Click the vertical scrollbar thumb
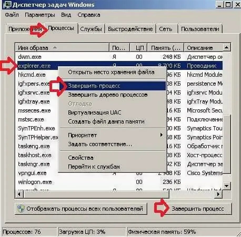The width and height of the screenshot is (241, 237). 227,144
